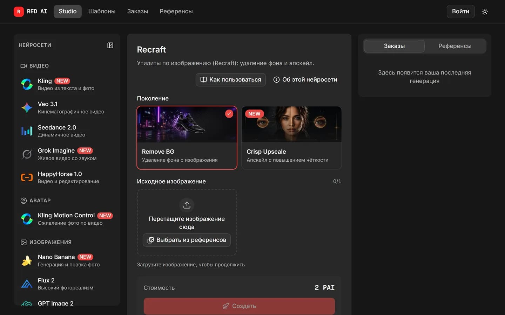Click 'Загрузите изображение, чтобы продолжить' hint
Viewport: 505px width, 315px height.
pyautogui.click(x=191, y=265)
